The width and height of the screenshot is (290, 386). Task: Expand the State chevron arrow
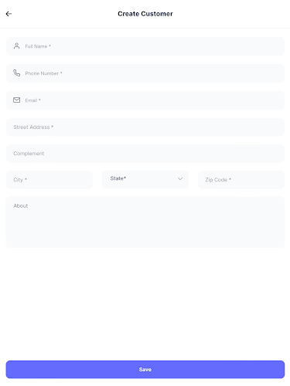pyautogui.click(x=180, y=178)
